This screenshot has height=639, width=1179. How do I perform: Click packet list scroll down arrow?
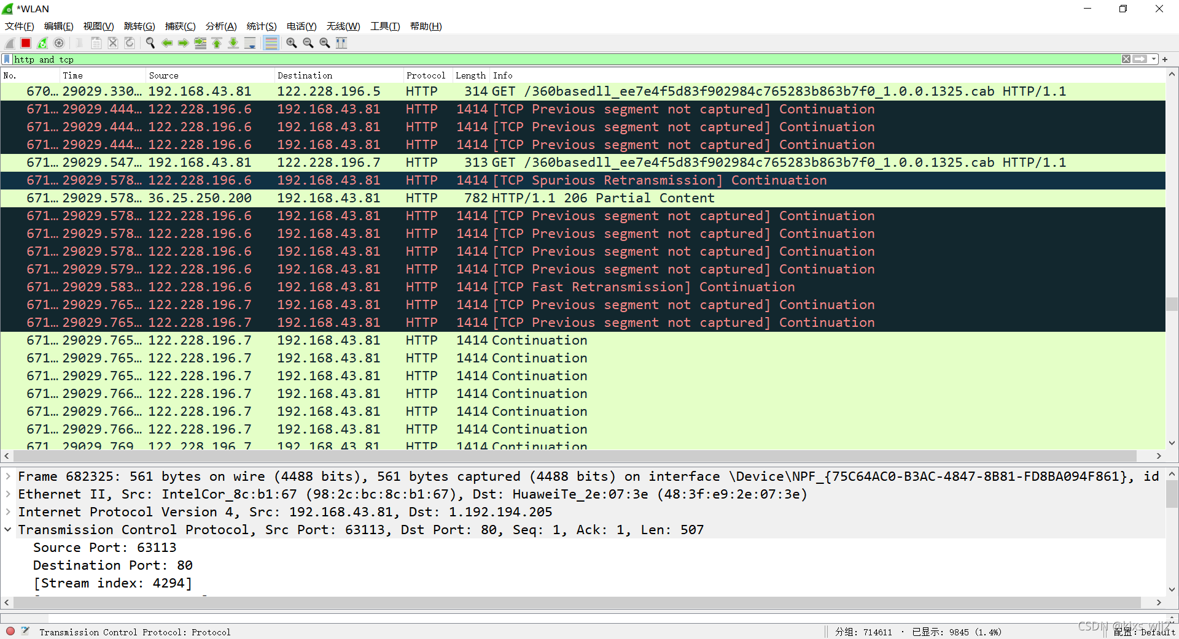click(x=1172, y=443)
